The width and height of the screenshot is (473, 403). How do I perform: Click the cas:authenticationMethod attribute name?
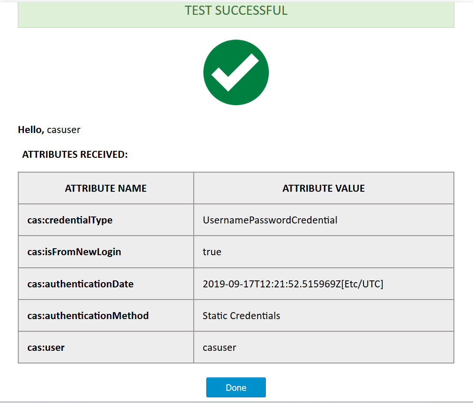click(x=88, y=316)
